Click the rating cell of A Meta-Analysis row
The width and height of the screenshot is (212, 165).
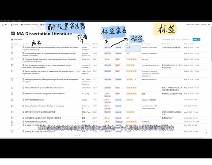133,48
